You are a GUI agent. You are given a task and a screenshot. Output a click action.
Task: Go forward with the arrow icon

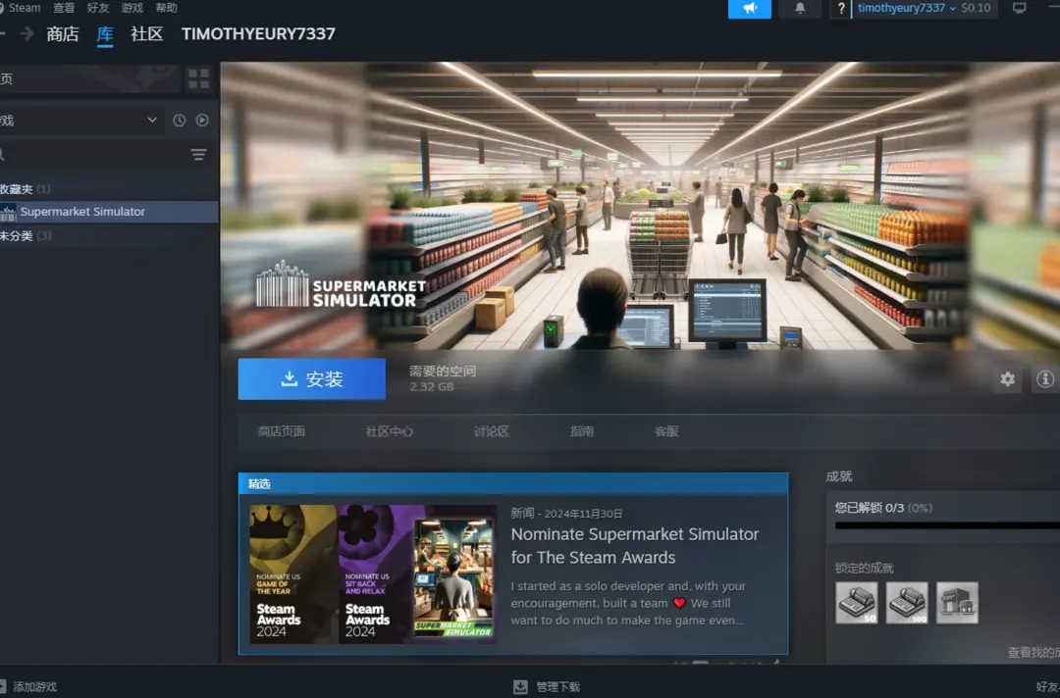[27, 33]
